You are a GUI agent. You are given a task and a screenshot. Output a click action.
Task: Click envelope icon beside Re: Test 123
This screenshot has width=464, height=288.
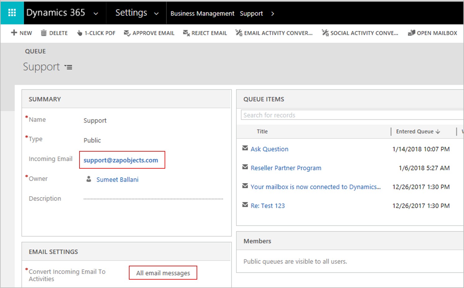(x=245, y=205)
